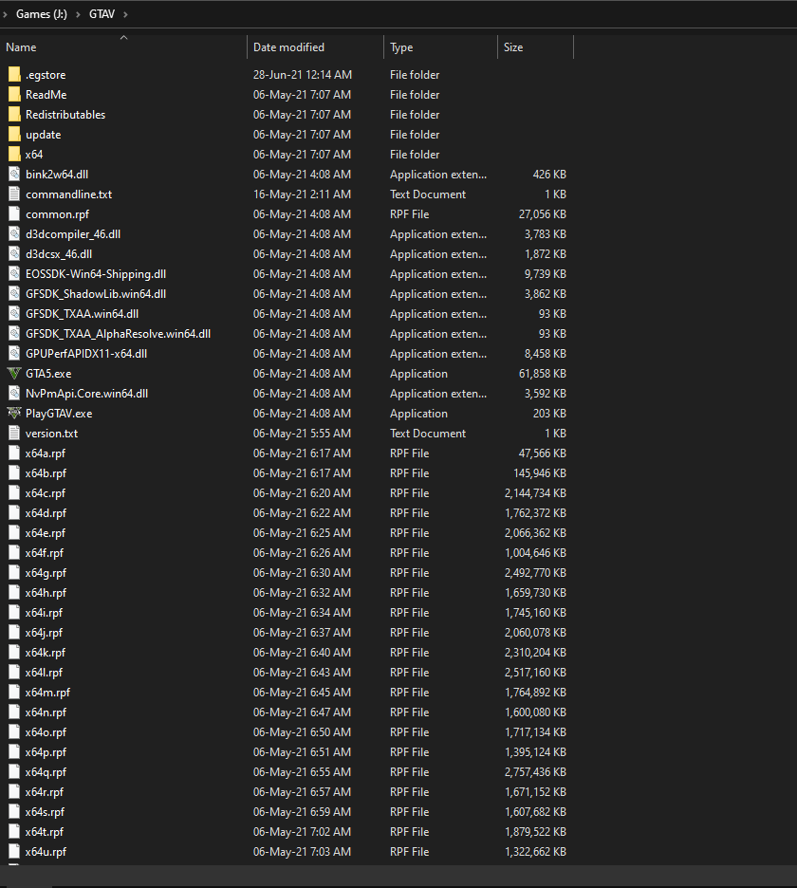797x888 pixels.
Task: Click the 28-Jun-21 12:14 AM date
Action: click(x=303, y=75)
